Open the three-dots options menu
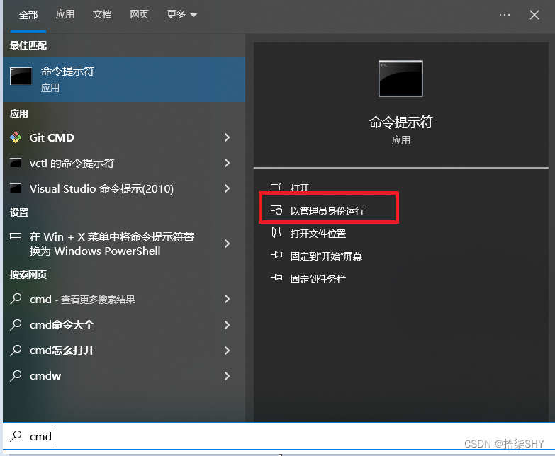The width and height of the screenshot is (555, 456). coord(505,15)
